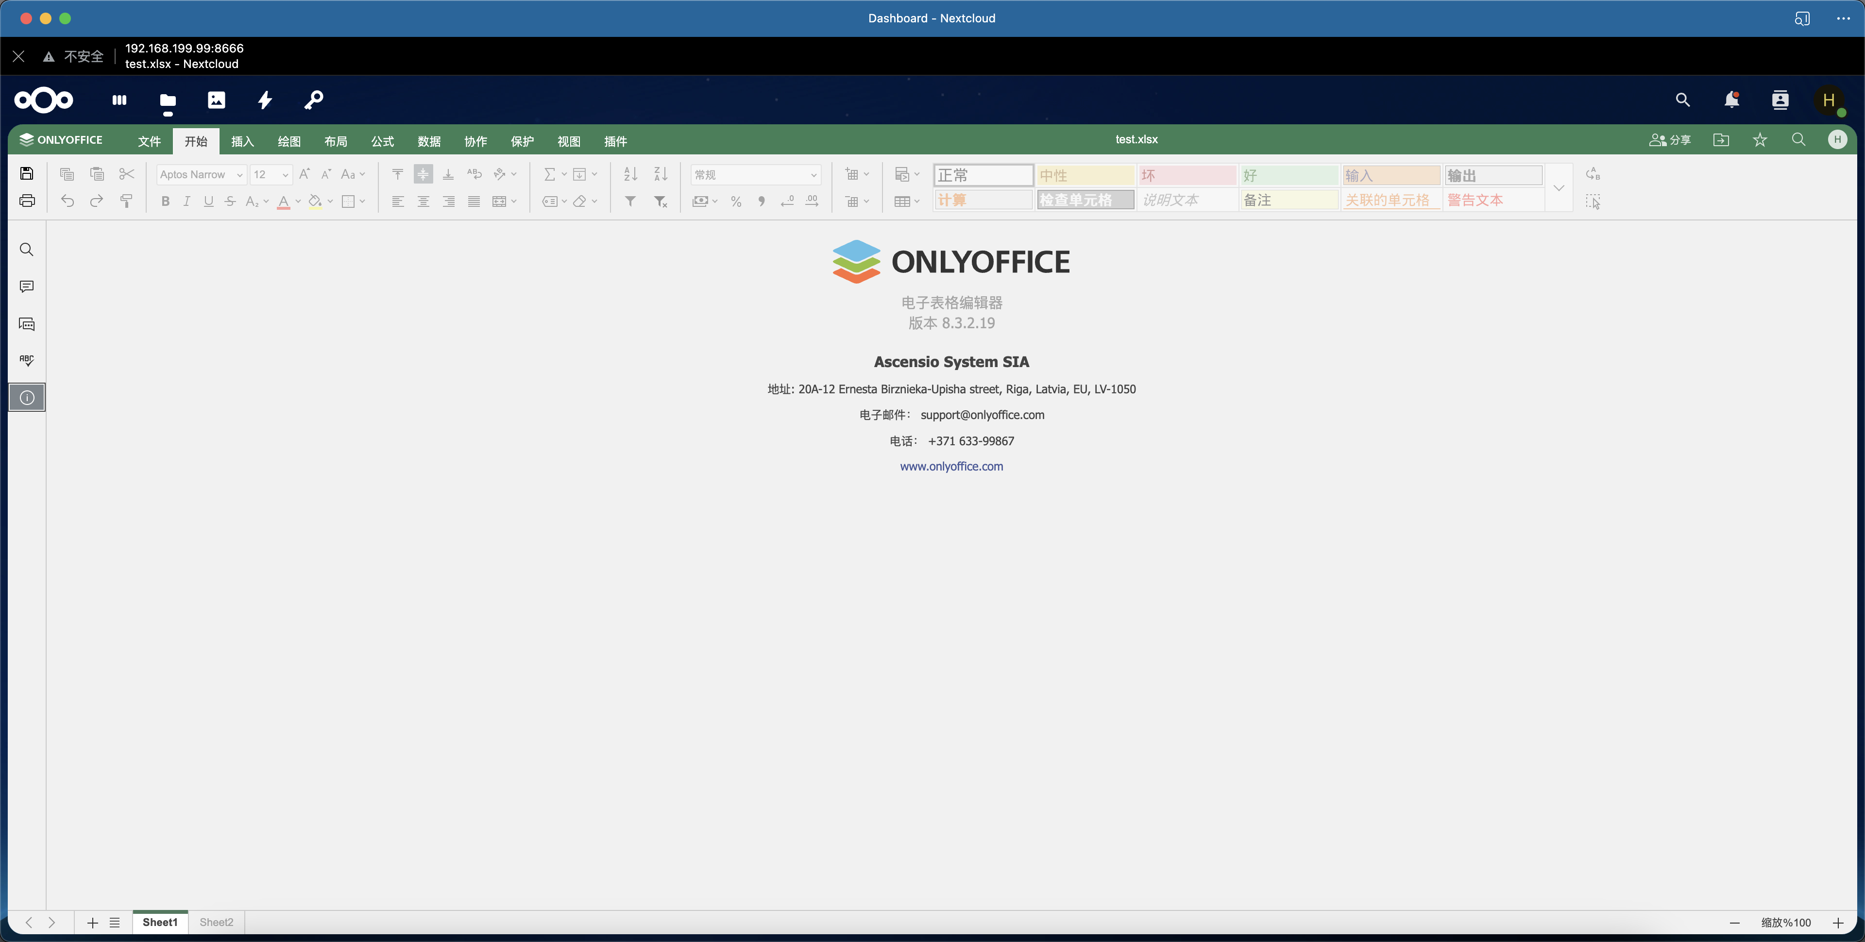
Task: Open Nextcloud Activity lightning icon
Action: click(265, 100)
